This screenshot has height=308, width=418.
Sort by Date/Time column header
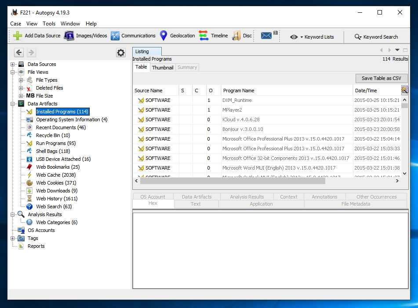tap(377, 91)
